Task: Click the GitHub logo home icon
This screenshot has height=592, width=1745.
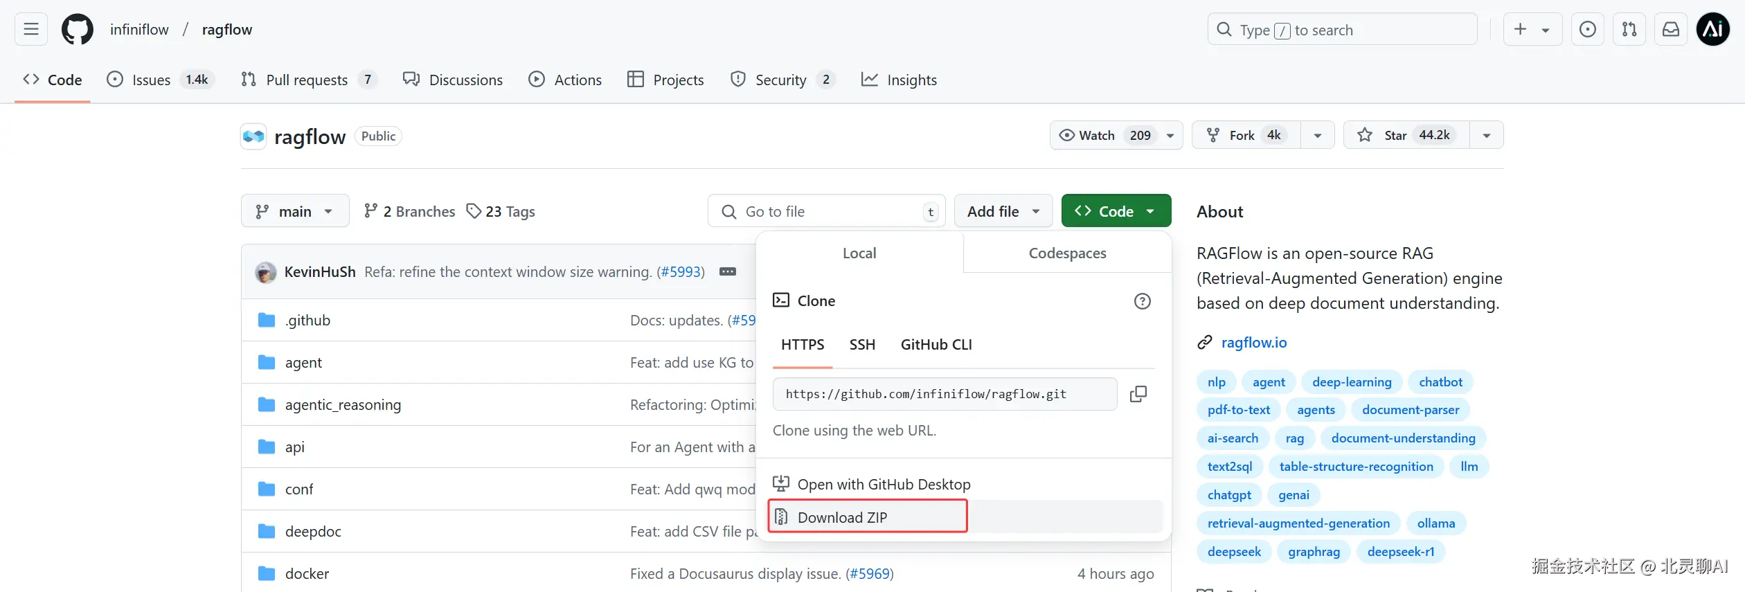Action: 78,30
